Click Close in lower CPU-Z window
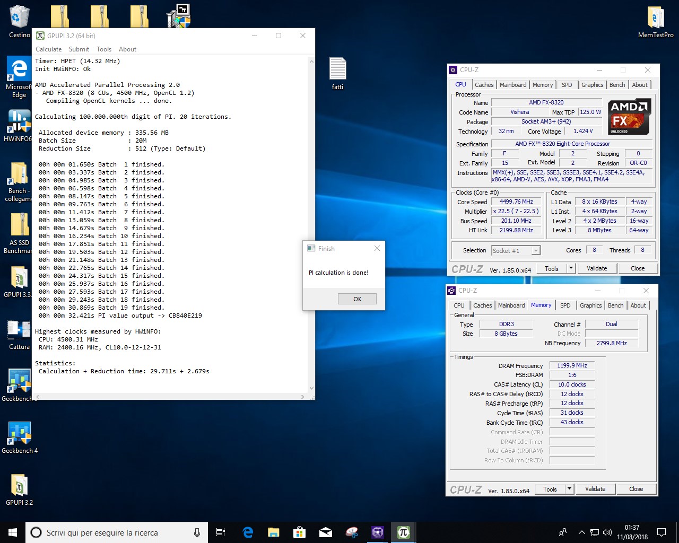 (x=636, y=489)
